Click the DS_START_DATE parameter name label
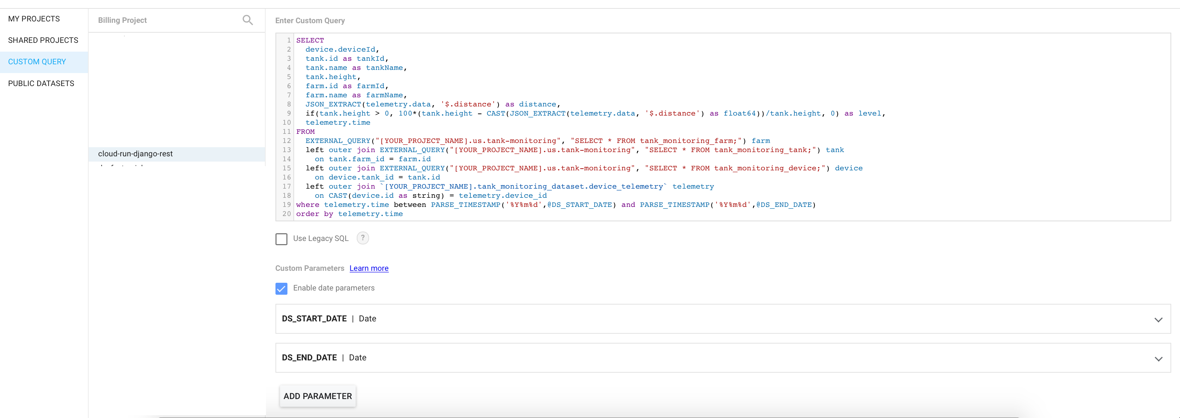This screenshot has height=418, width=1180. 314,319
